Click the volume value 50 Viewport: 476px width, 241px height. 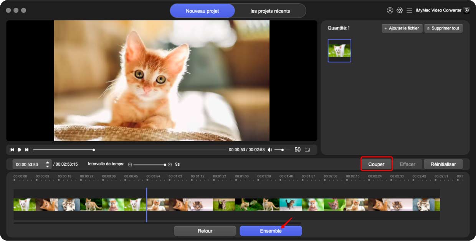(297, 150)
